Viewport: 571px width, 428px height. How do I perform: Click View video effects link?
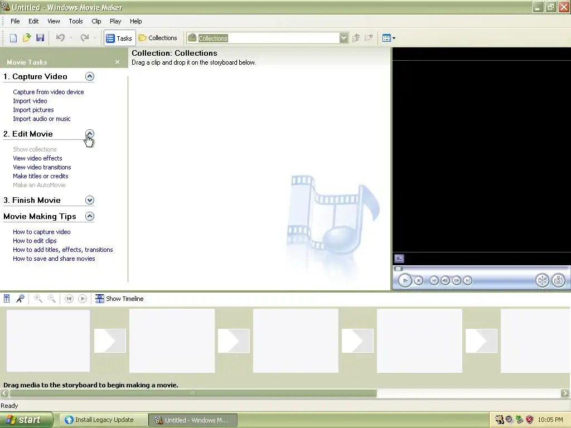pos(37,158)
